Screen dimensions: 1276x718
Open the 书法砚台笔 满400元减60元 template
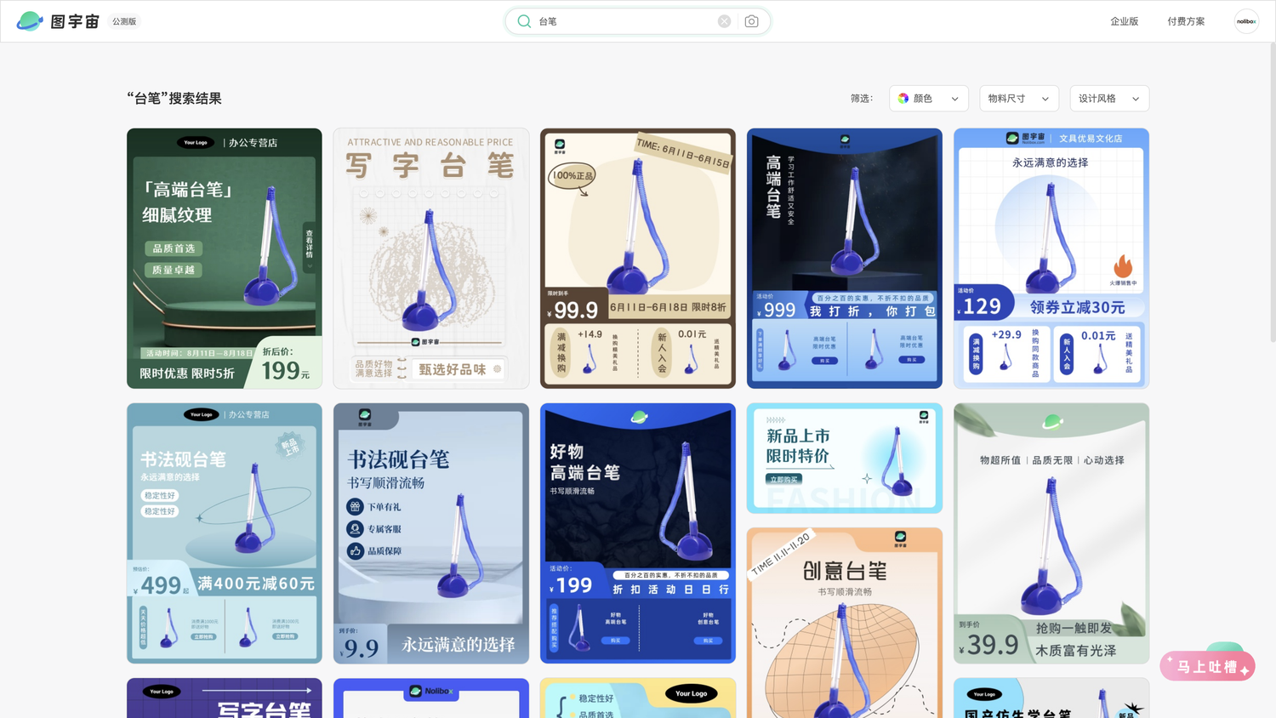coord(225,533)
